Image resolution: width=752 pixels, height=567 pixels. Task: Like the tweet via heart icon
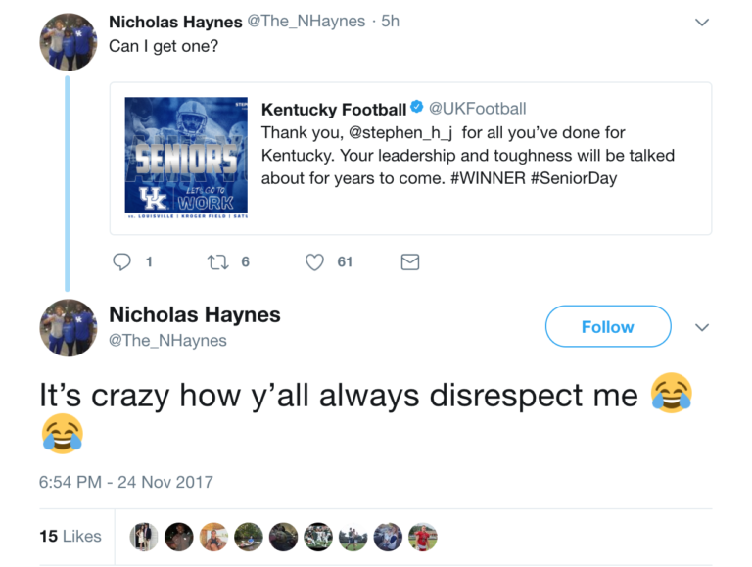(x=314, y=262)
